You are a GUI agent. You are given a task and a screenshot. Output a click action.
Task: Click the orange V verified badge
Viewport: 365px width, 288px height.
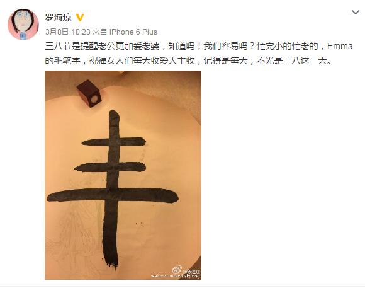tap(80, 18)
